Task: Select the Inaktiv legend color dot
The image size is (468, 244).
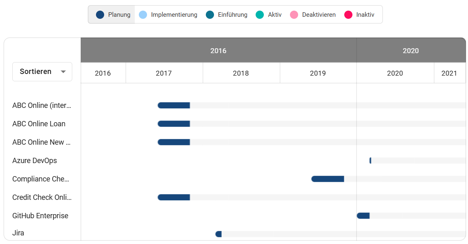Action: (x=348, y=14)
